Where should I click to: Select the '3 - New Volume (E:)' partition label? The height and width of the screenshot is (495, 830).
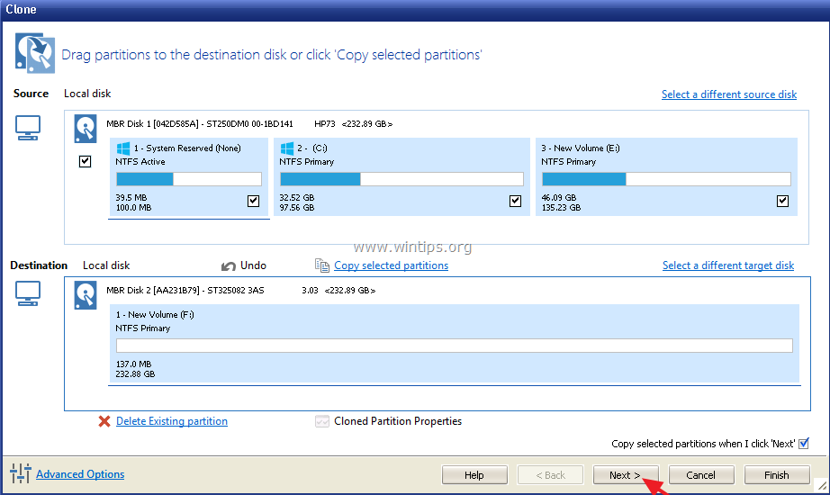[x=580, y=148]
